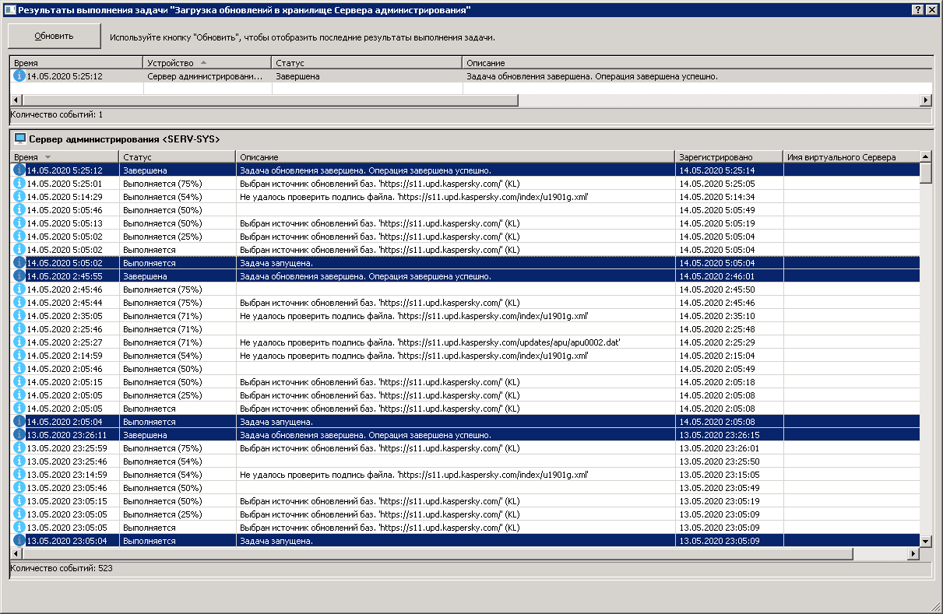Sort the upper list by the Устройство column
Viewport: 943px width, 614px height.
point(206,62)
